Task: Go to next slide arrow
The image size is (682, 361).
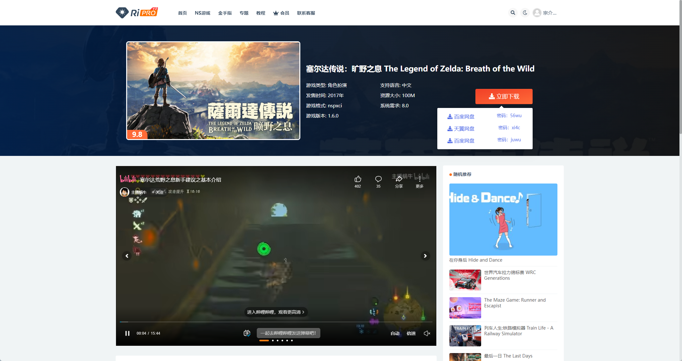Action: [x=425, y=256]
